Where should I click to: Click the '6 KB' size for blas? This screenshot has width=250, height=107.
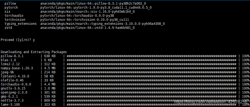(x=48, y=60)
